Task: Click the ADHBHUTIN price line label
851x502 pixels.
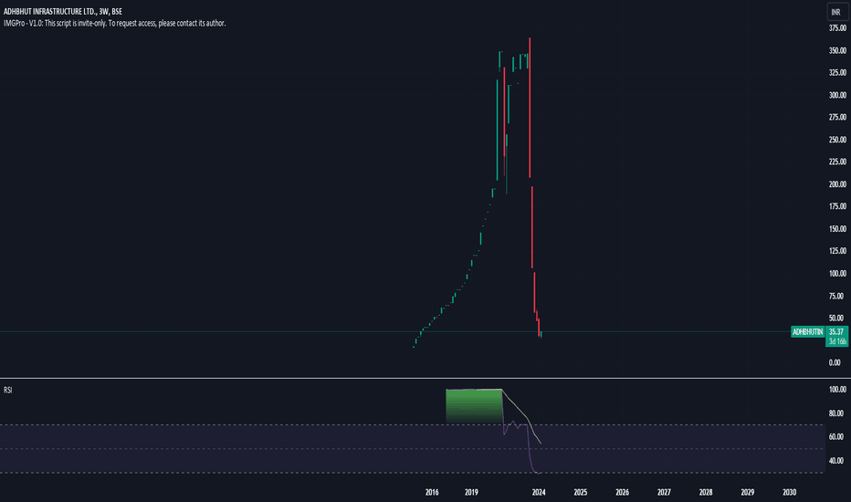Action: [x=807, y=331]
